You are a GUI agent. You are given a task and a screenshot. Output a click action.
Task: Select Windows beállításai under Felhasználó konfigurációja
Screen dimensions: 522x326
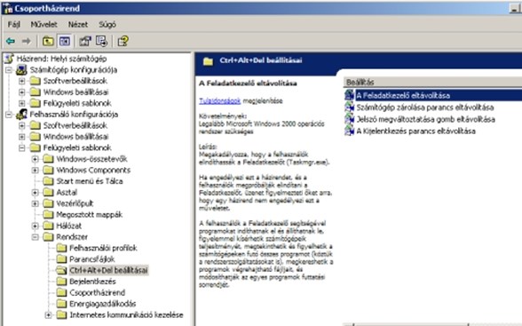(76, 137)
